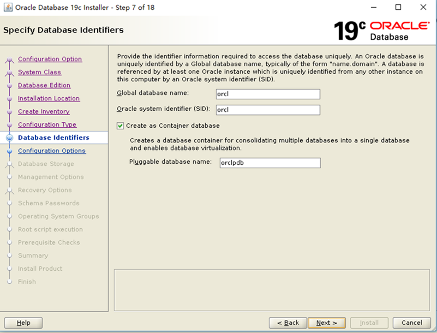Click the Oracle system identifier SID field
This screenshot has width=437, height=333.
(x=268, y=110)
